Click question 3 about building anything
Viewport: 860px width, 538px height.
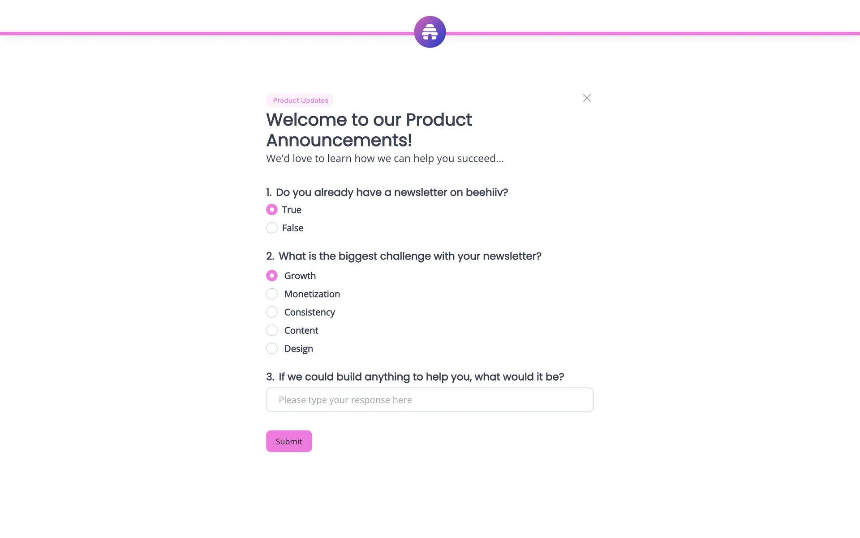point(415,377)
